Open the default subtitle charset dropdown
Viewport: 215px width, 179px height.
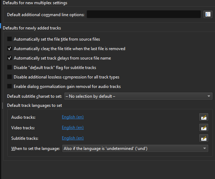point(138,96)
